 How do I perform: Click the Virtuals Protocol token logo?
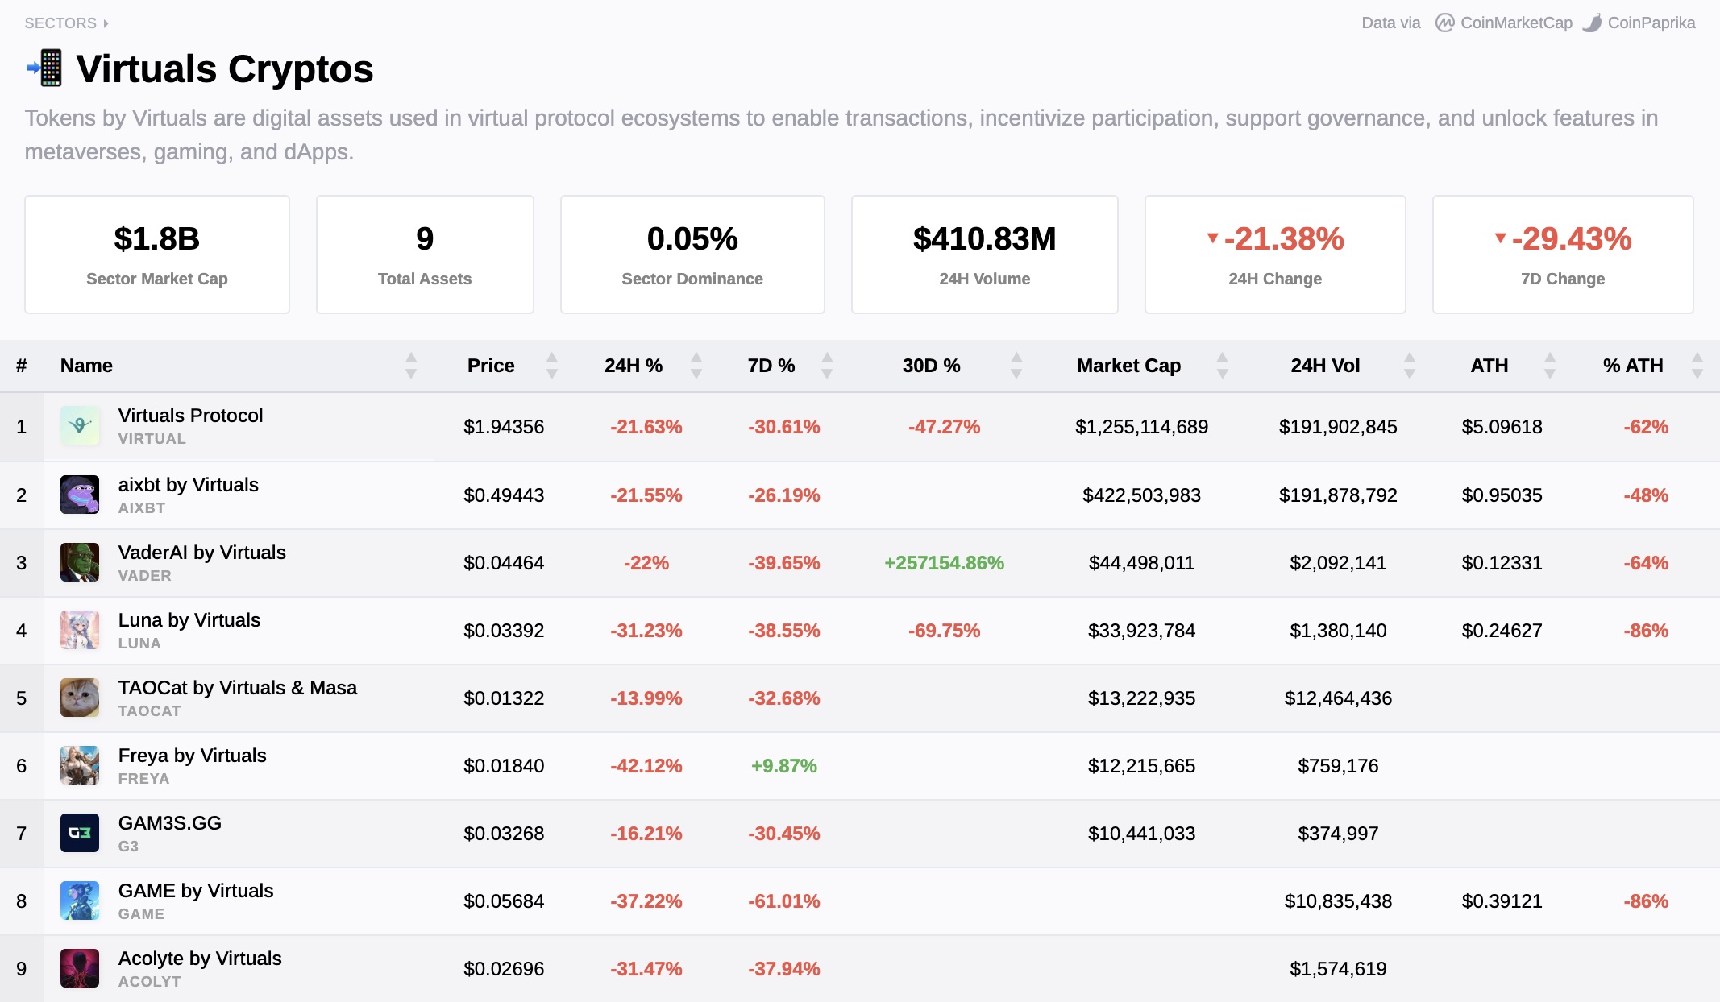[x=80, y=426]
